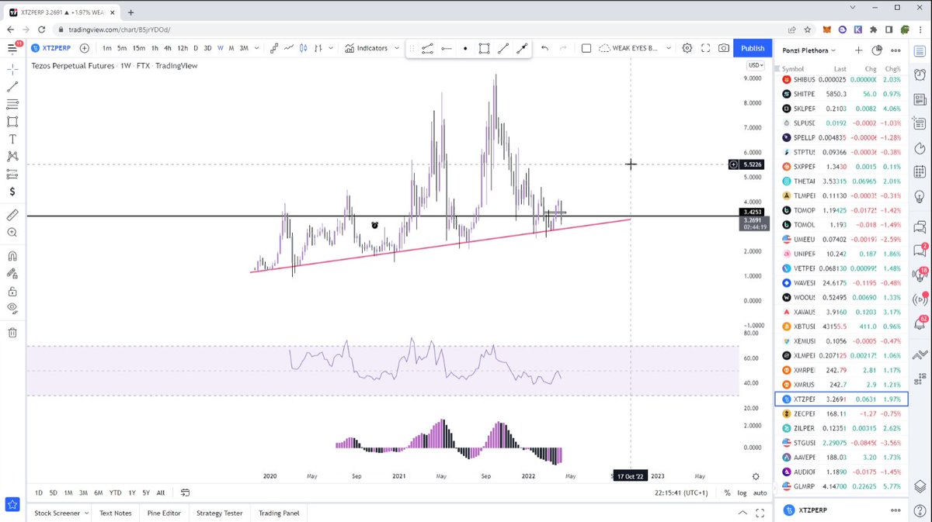The height and width of the screenshot is (522, 932).
Task: Expand the Ponzi Plethora watchlist dropdown
Action: click(808, 50)
